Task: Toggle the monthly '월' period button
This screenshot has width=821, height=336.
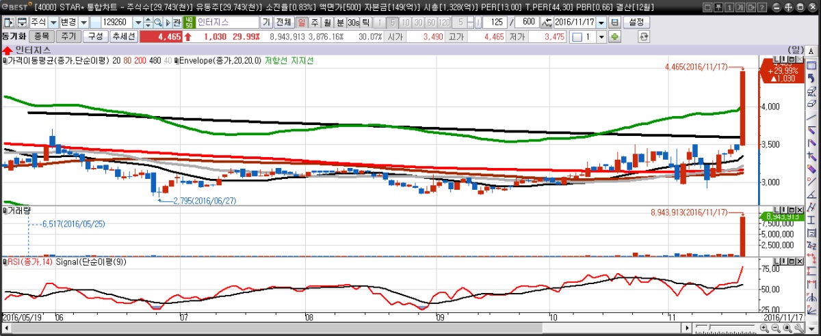Action: pyautogui.click(x=327, y=23)
